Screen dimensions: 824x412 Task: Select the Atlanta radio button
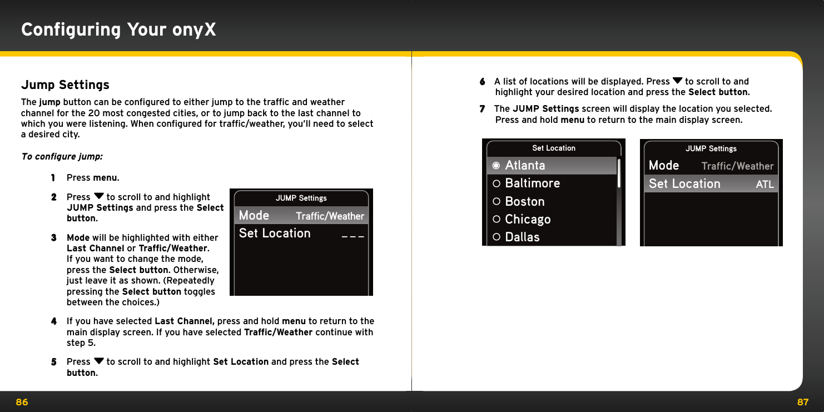coord(496,166)
